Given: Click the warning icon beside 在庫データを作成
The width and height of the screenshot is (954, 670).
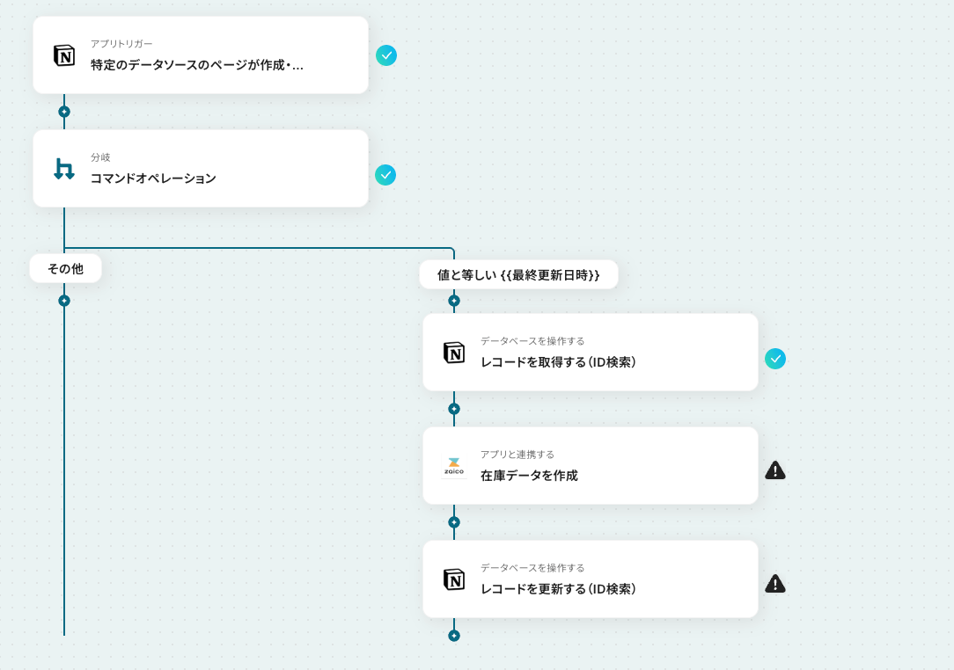Looking at the screenshot, I should pos(775,470).
